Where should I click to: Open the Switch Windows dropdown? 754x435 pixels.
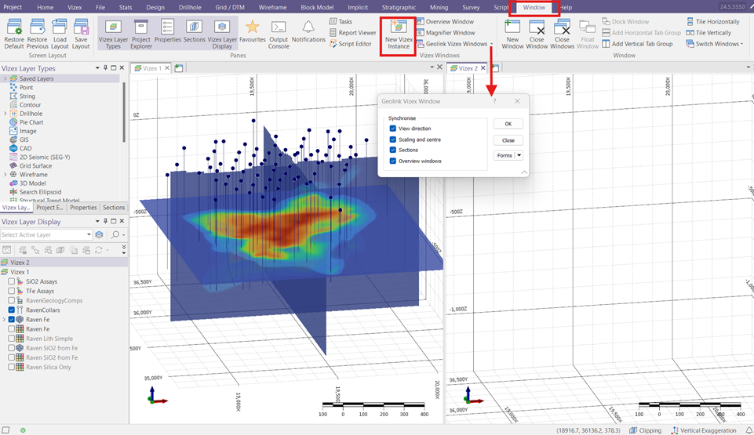point(717,44)
